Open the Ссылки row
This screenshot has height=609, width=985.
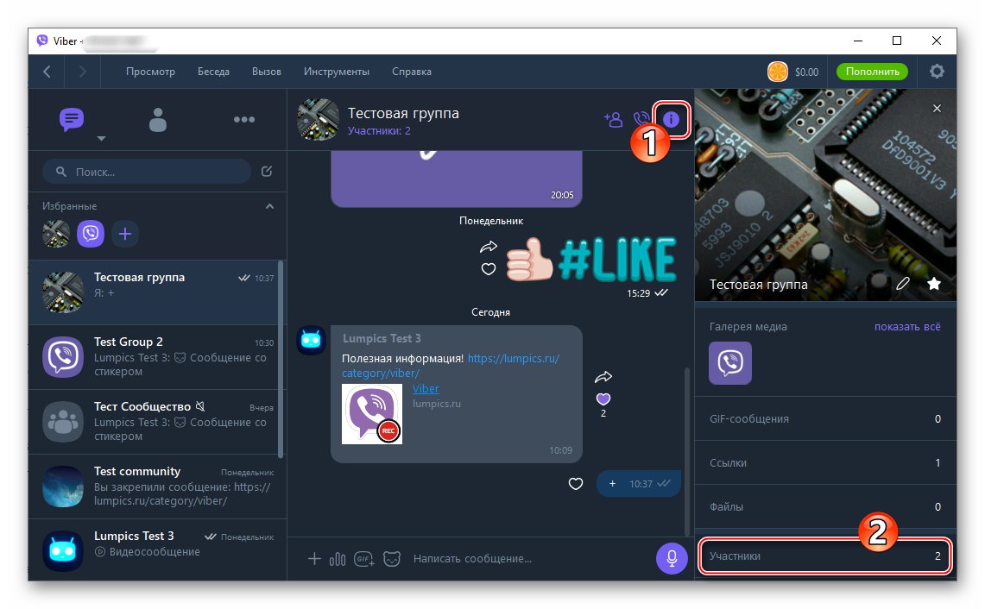[824, 462]
